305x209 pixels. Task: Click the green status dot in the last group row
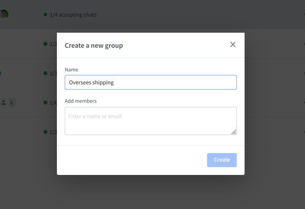pos(45,132)
